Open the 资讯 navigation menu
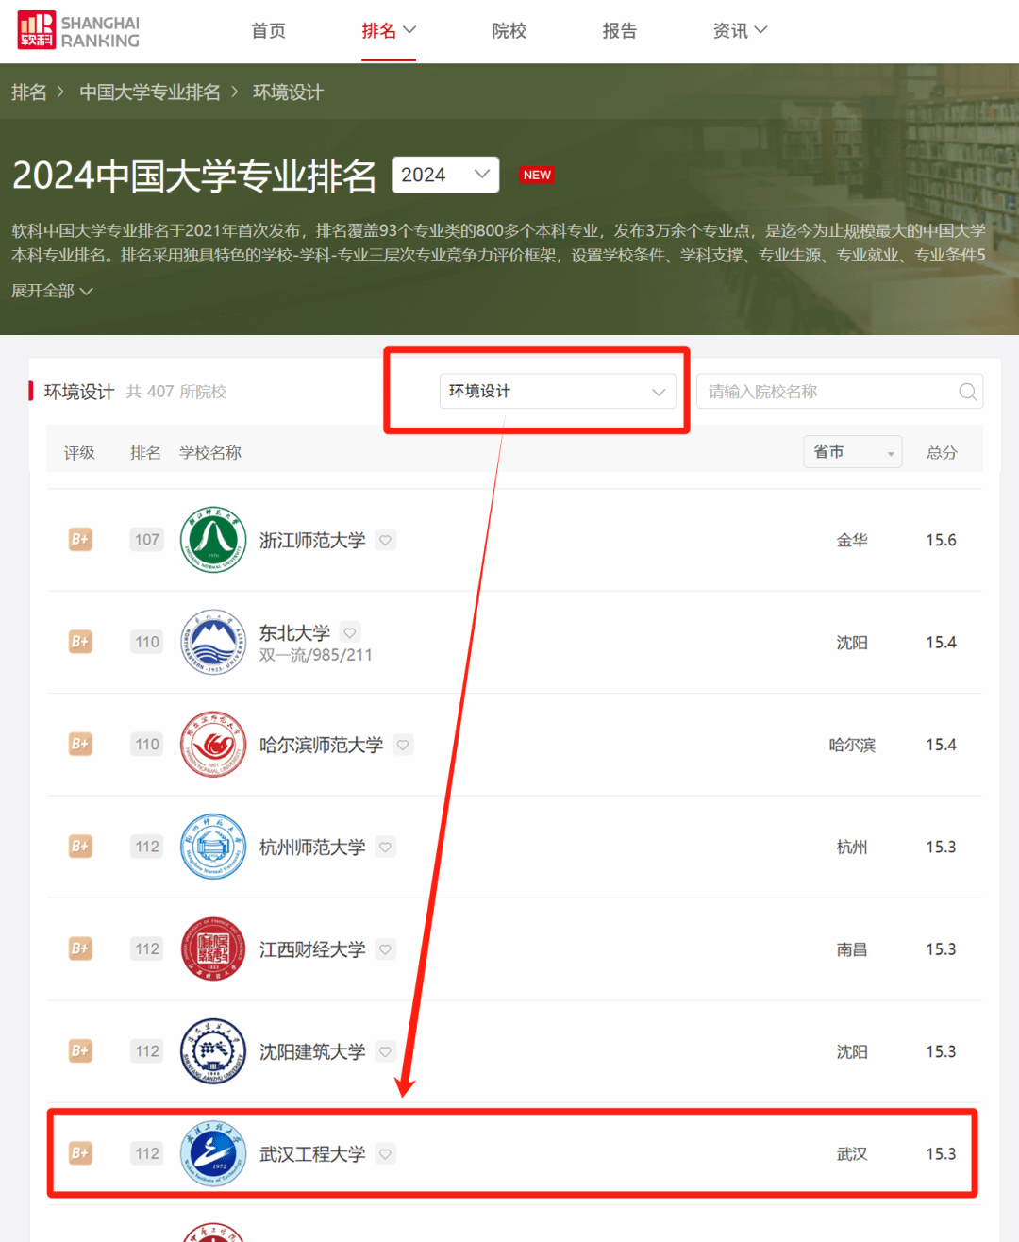The width and height of the screenshot is (1019, 1242). (x=740, y=31)
